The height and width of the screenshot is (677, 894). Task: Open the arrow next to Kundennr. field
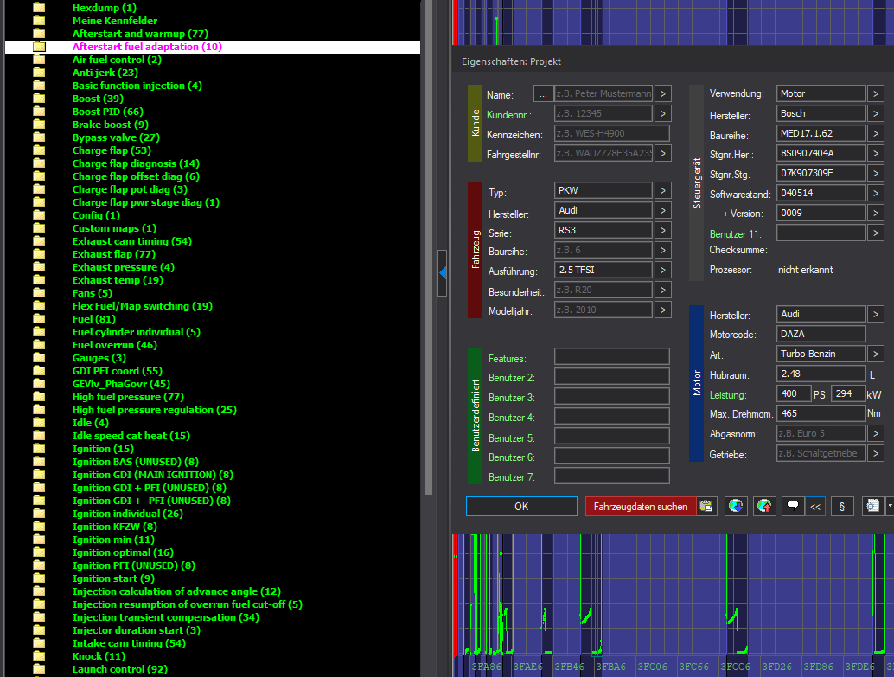coord(662,113)
